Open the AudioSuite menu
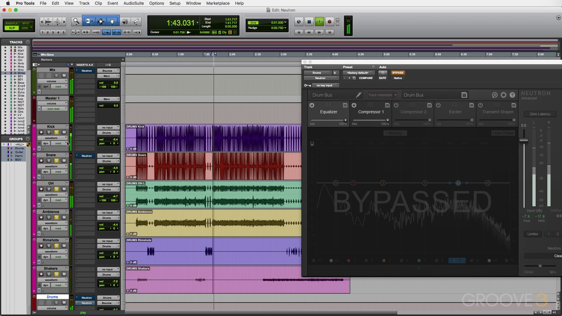 pos(133,3)
